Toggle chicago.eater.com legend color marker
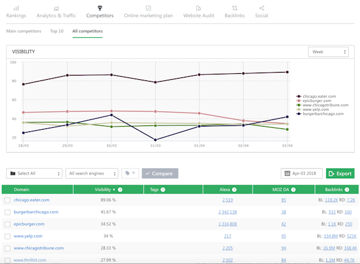 [x=298, y=96]
